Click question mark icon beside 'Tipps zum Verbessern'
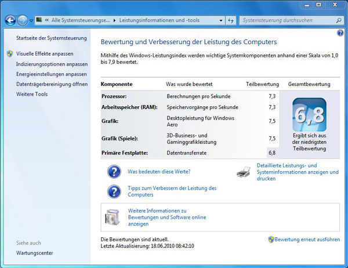 (114, 191)
